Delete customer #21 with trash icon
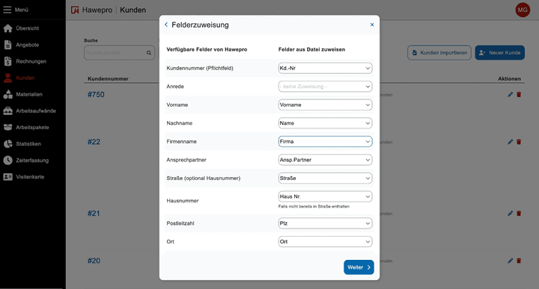 (x=519, y=214)
